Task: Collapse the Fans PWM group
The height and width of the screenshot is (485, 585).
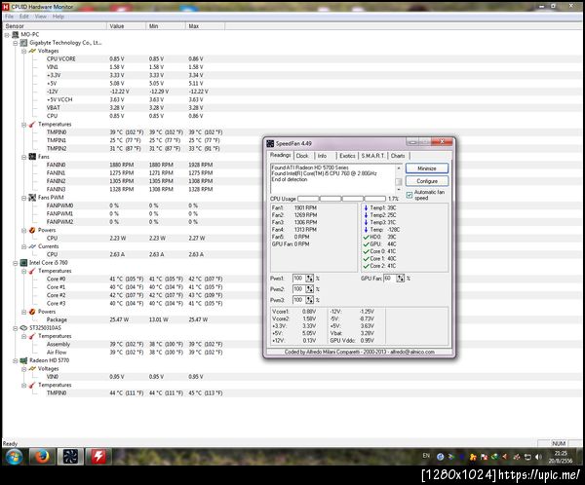Action: (23, 198)
